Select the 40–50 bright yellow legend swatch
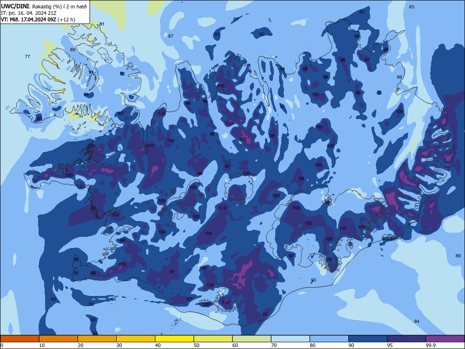Image resolution: width=465 pixels, height=349 pixels. (174, 339)
